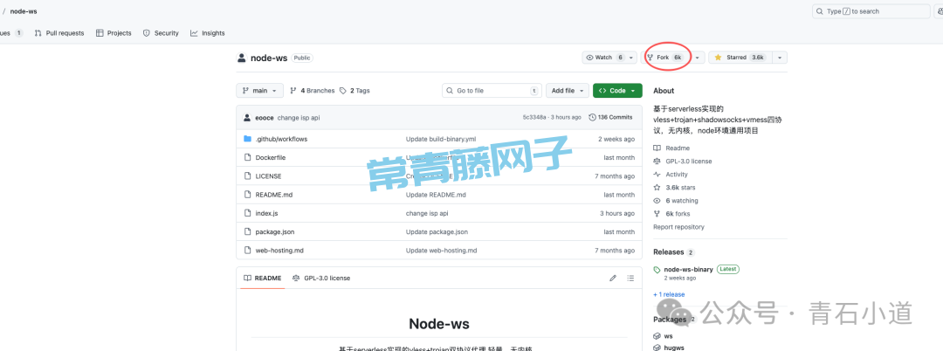Click the Go to file field
The image size is (943, 351).
click(x=492, y=91)
